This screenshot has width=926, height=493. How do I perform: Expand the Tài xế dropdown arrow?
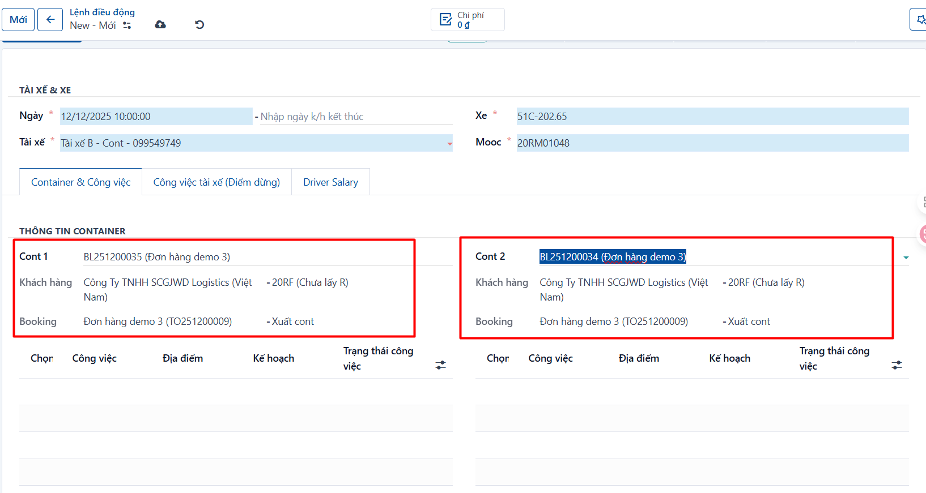[x=449, y=144]
